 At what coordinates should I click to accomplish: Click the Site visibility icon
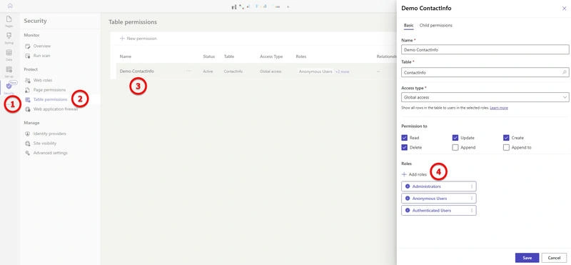27,144
